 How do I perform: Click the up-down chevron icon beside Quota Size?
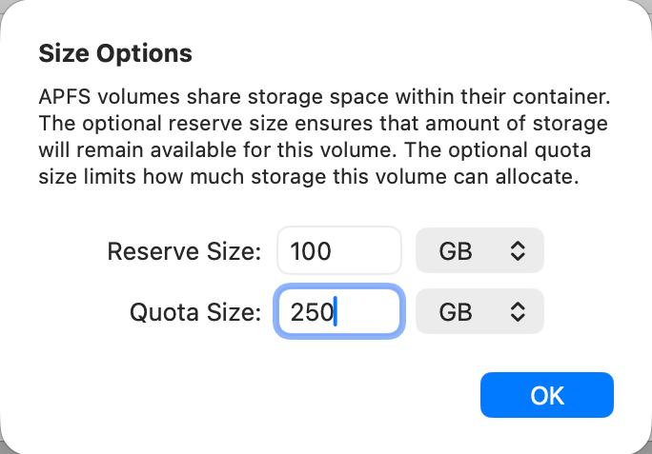click(518, 311)
